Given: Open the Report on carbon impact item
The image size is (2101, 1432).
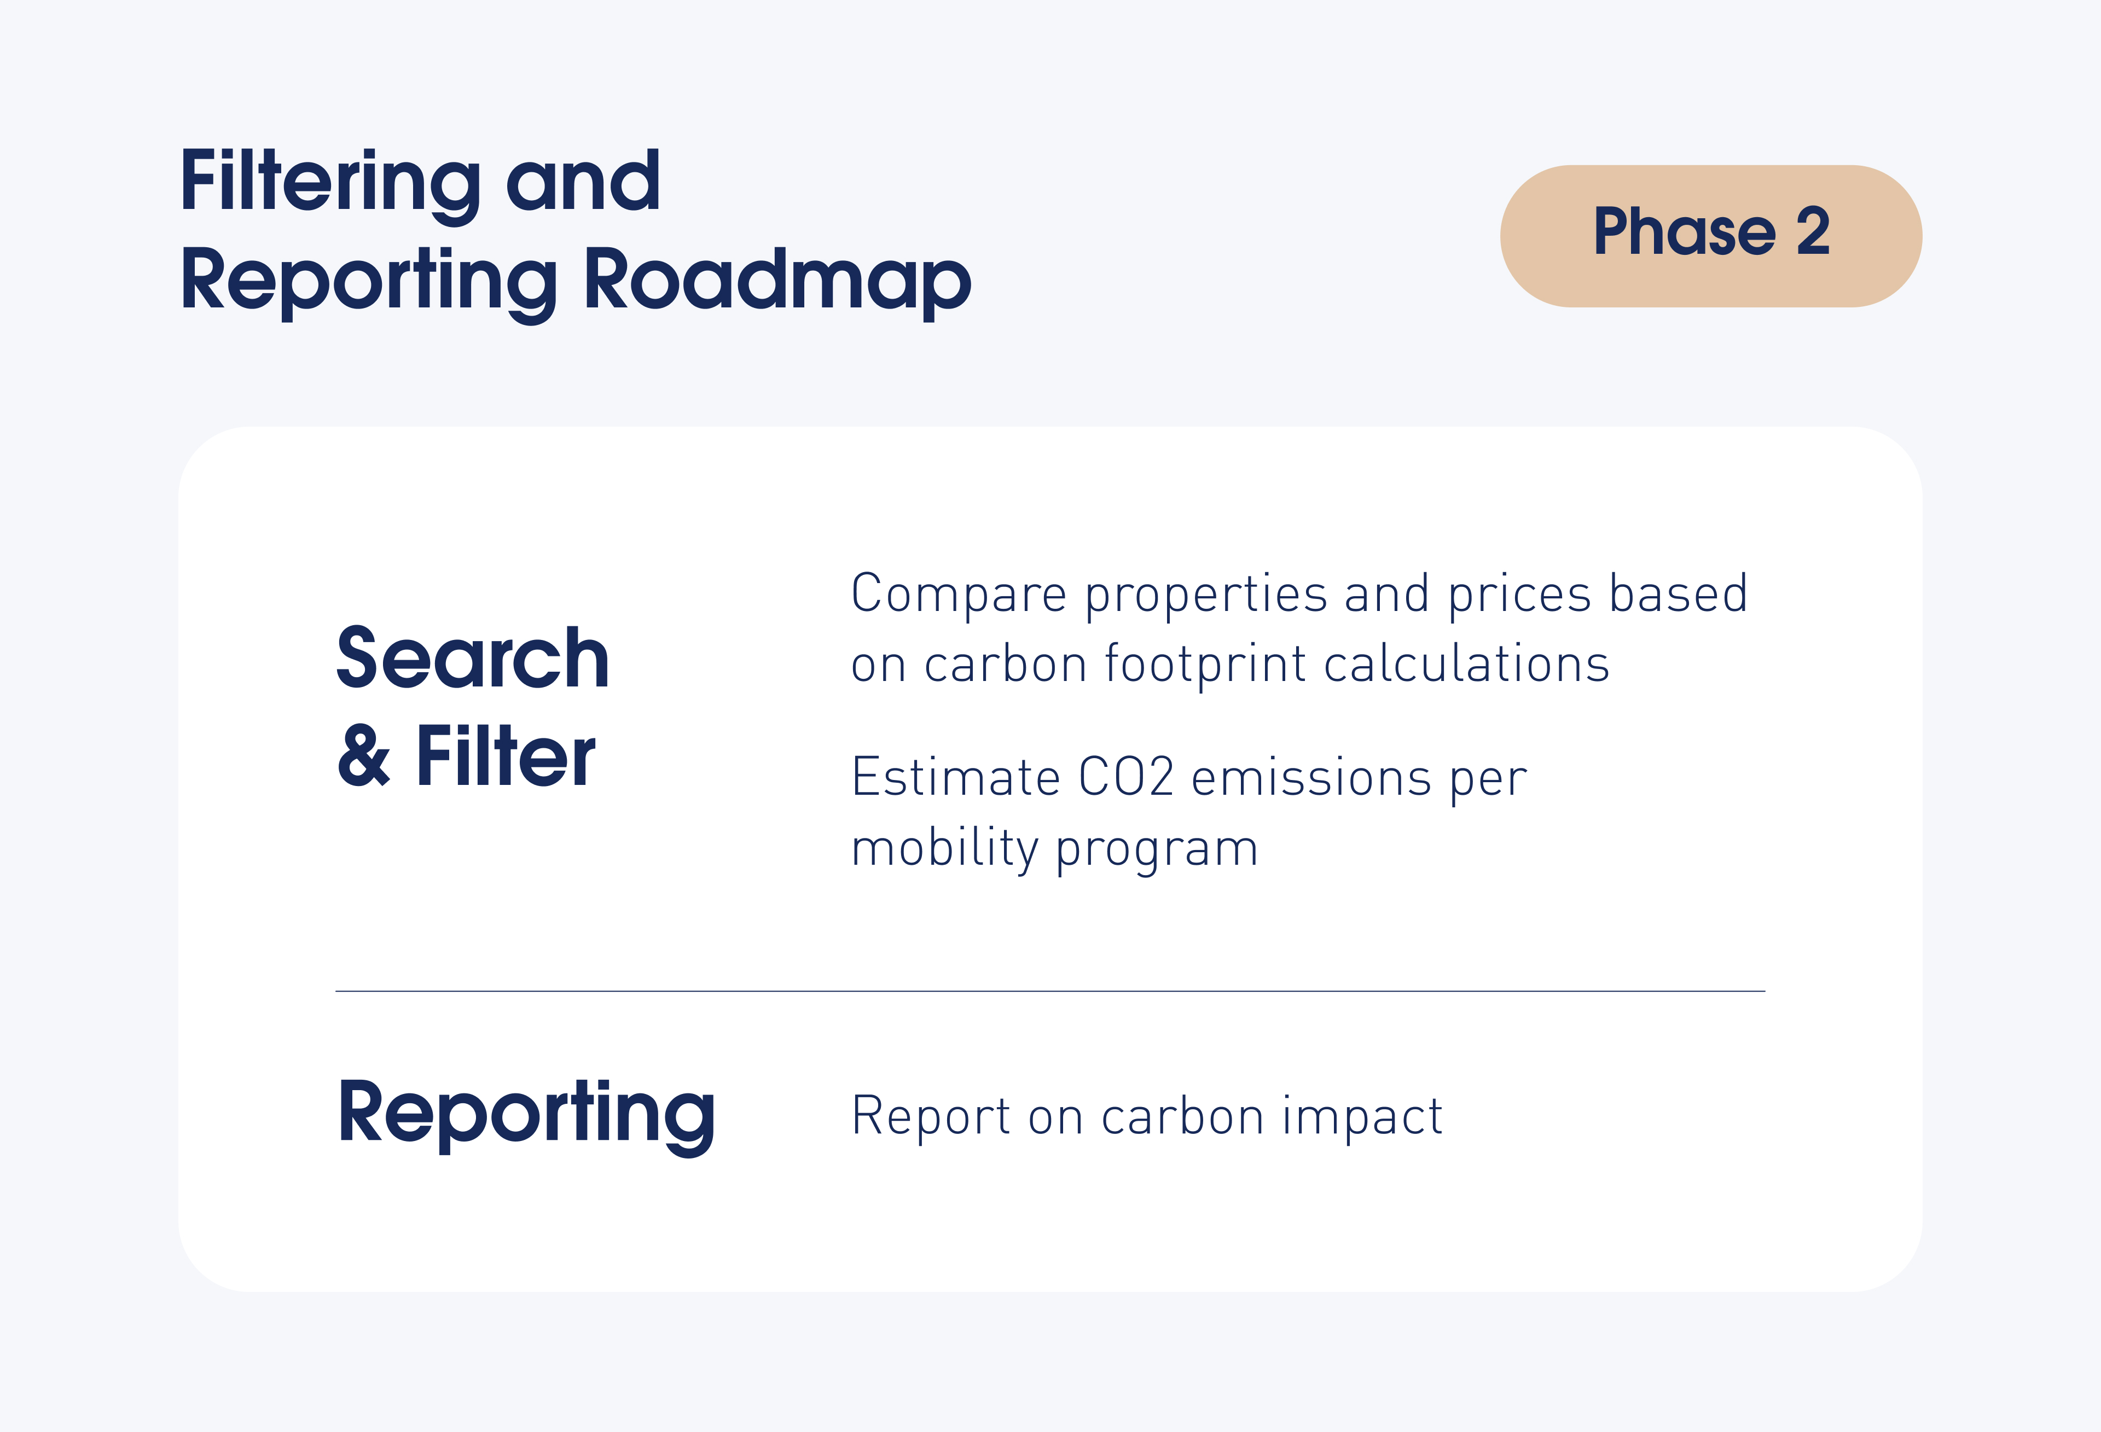Looking at the screenshot, I should click(x=1146, y=1116).
